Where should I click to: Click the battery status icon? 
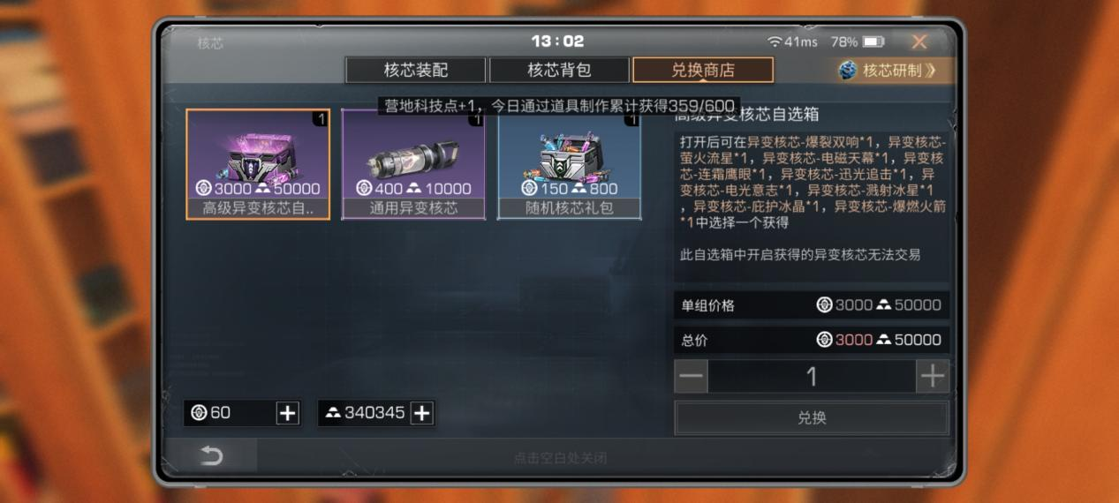pyautogui.click(x=873, y=41)
